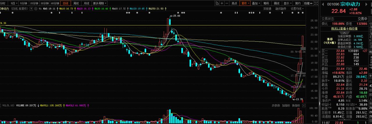The height and width of the screenshot is (124, 372).
Task: Click the MA250:21.50 label
Action: coord(156,9)
